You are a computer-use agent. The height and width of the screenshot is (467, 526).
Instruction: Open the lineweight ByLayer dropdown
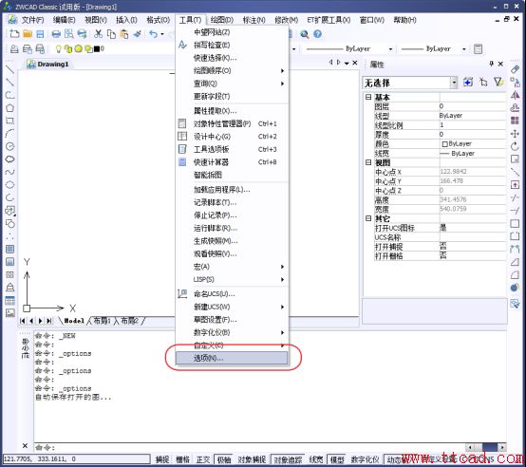464,49
